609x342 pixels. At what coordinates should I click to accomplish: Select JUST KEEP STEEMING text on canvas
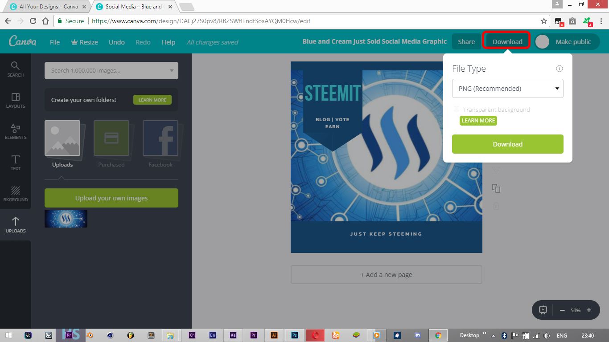pos(386,234)
